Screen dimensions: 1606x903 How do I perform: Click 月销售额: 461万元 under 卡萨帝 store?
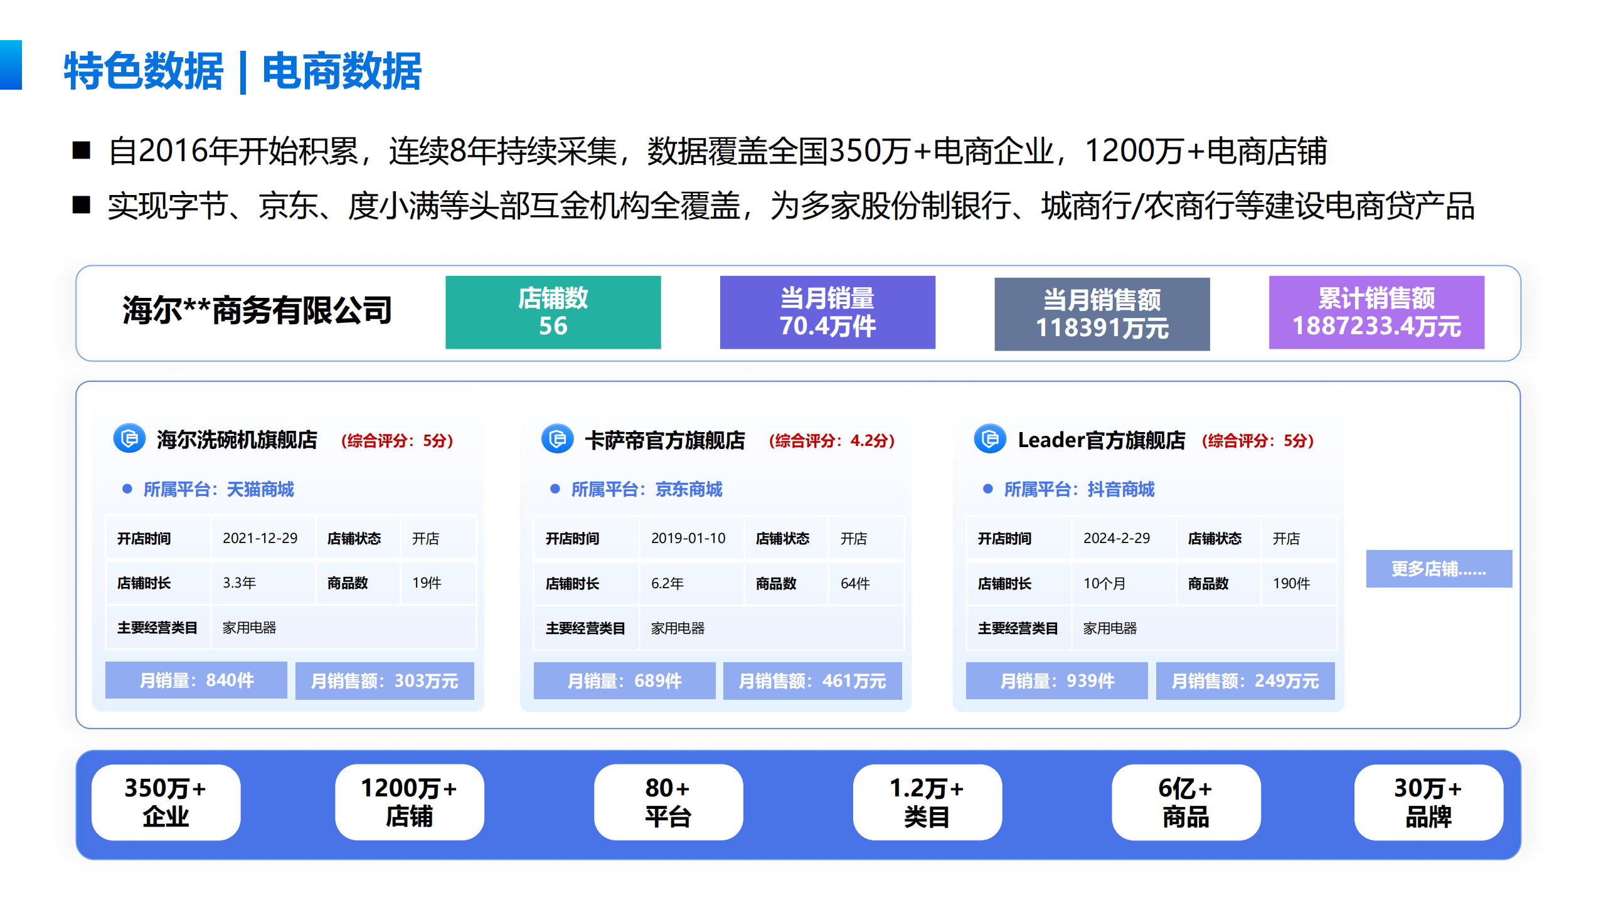(x=812, y=681)
